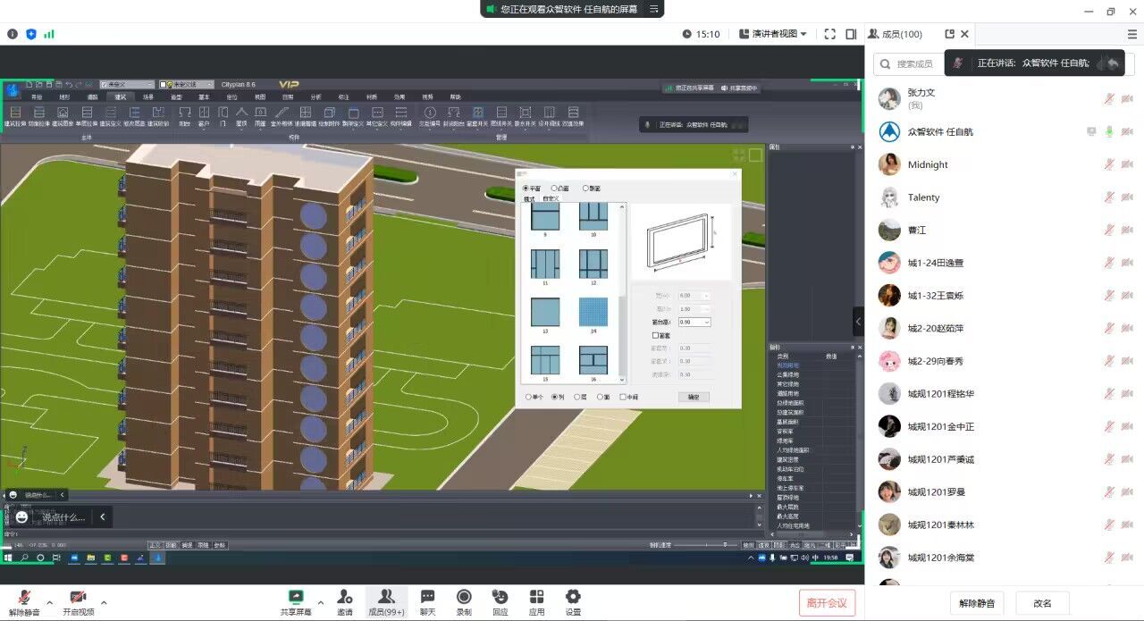The height and width of the screenshot is (621, 1144).
Task: Expand audio options arrow beside 解除静音
Action: pyautogui.click(x=49, y=602)
